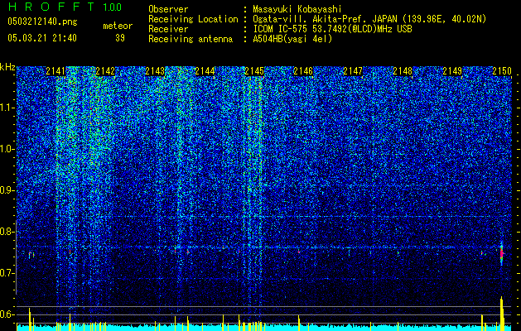This screenshot has height=331, width=521.
Task: Click the date stamp 05.03.21 21:40
Action: pos(42,37)
